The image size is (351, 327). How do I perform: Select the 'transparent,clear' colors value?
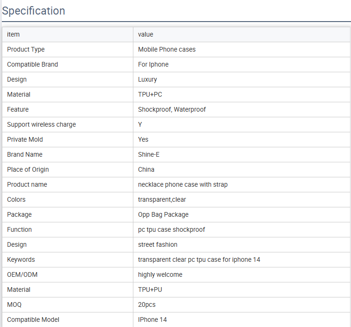point(162,199)
